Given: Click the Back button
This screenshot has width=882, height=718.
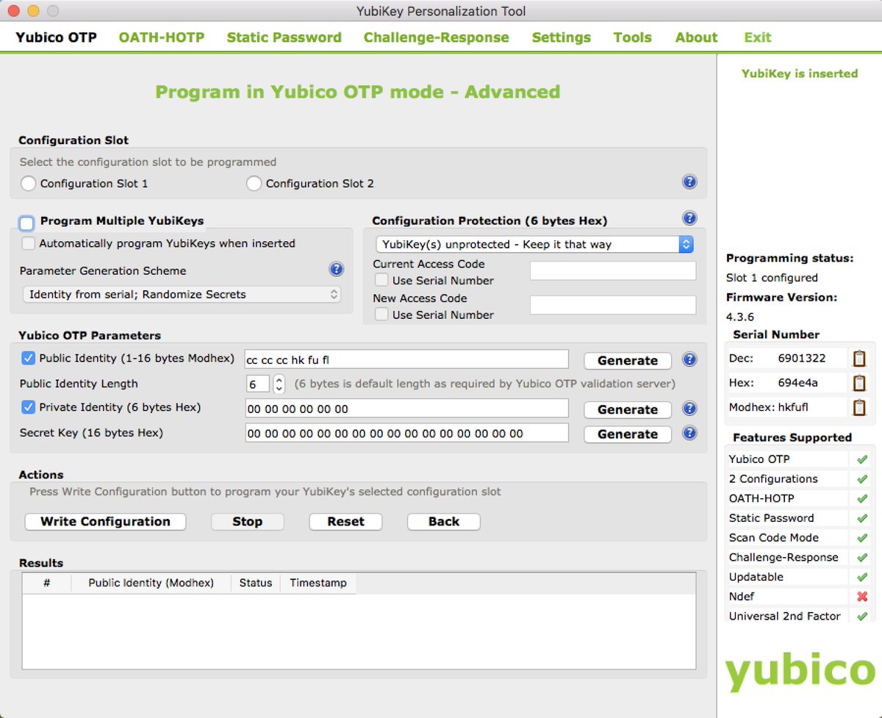Looking at the screenshot, I should [x=444, y=522].
